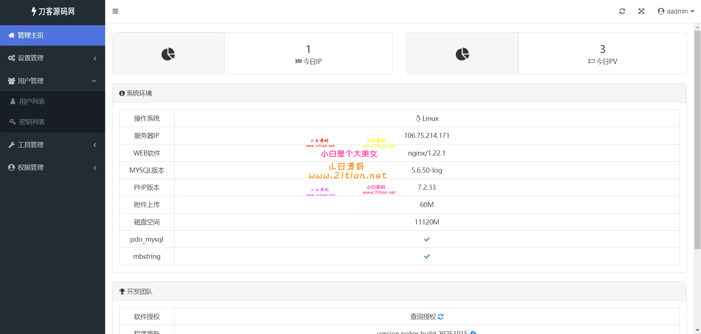Screen dimensions: 701x334
Task: Expand the 工具管理 sidebar menu
Action: coord(53,145)
